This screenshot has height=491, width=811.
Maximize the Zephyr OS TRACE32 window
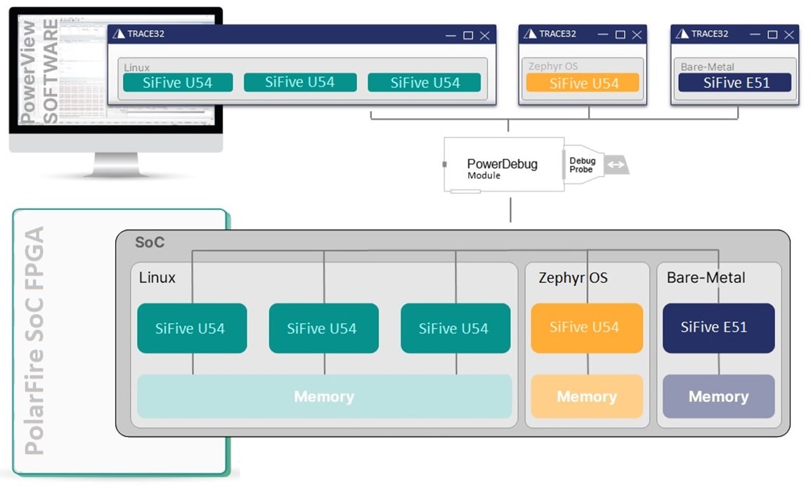click(x=620, y=34)
